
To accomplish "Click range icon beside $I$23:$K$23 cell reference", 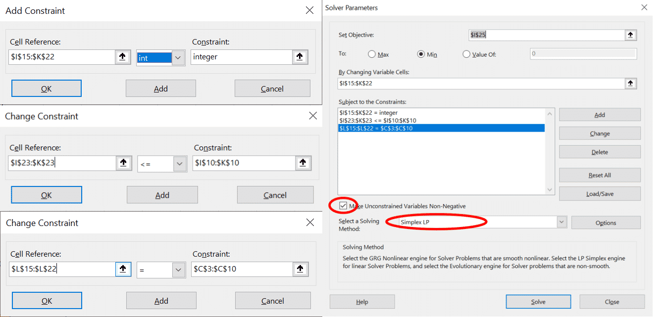I will click(123, 163).
